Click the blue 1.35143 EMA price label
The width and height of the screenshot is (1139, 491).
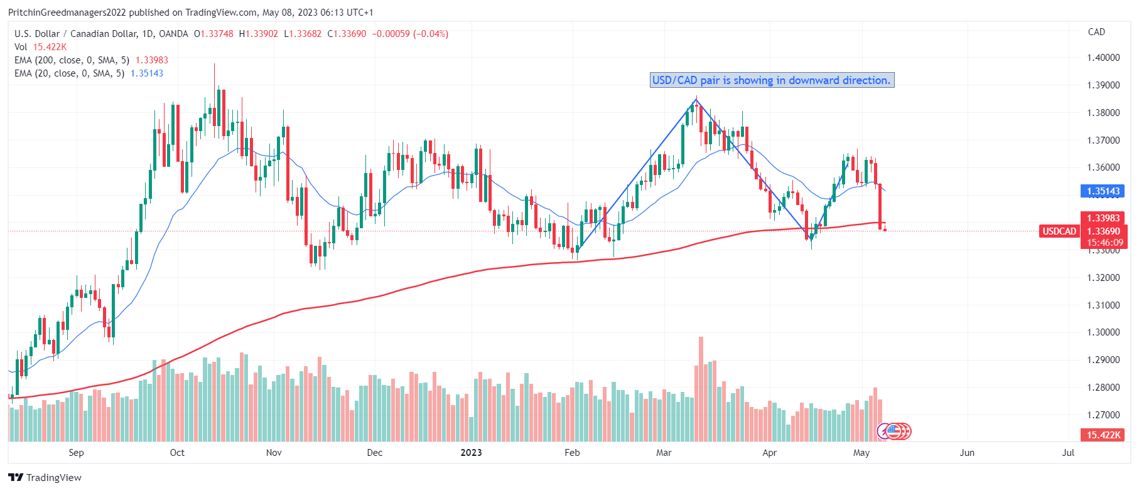tap(1103, 191)
